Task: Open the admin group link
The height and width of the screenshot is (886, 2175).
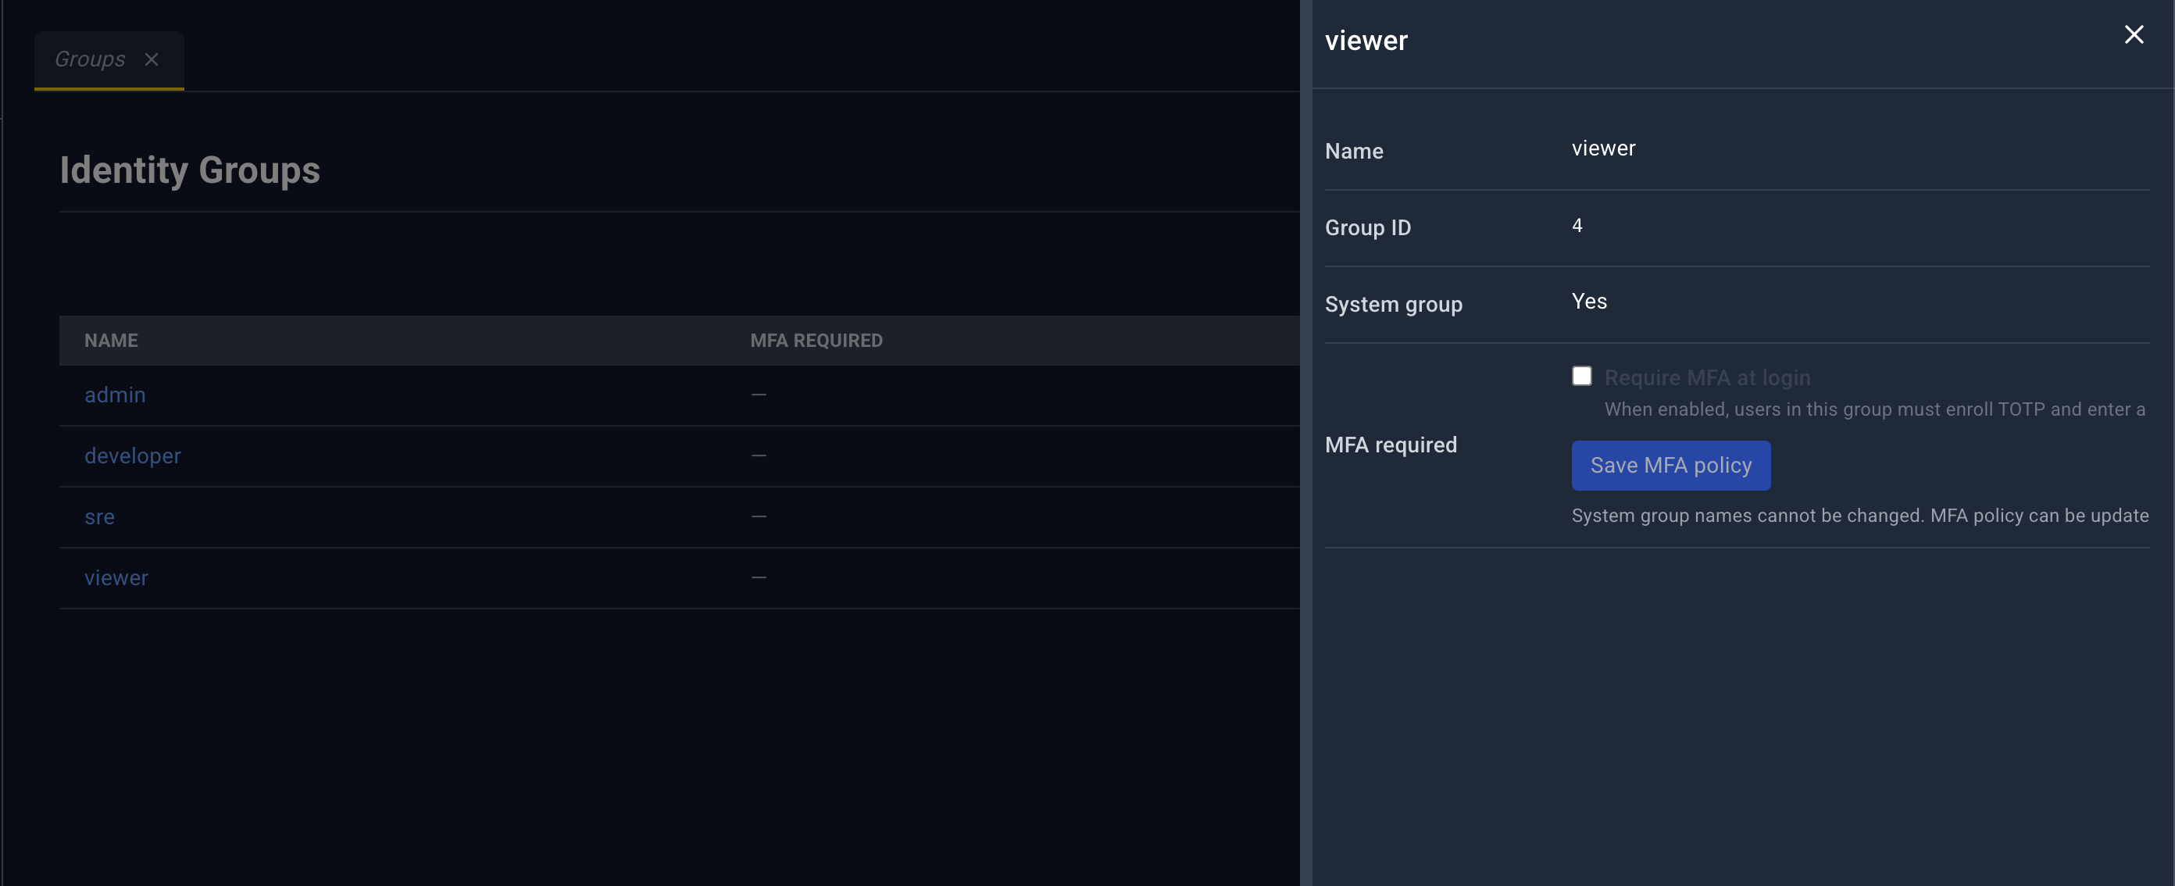Action: click(115, 395)
